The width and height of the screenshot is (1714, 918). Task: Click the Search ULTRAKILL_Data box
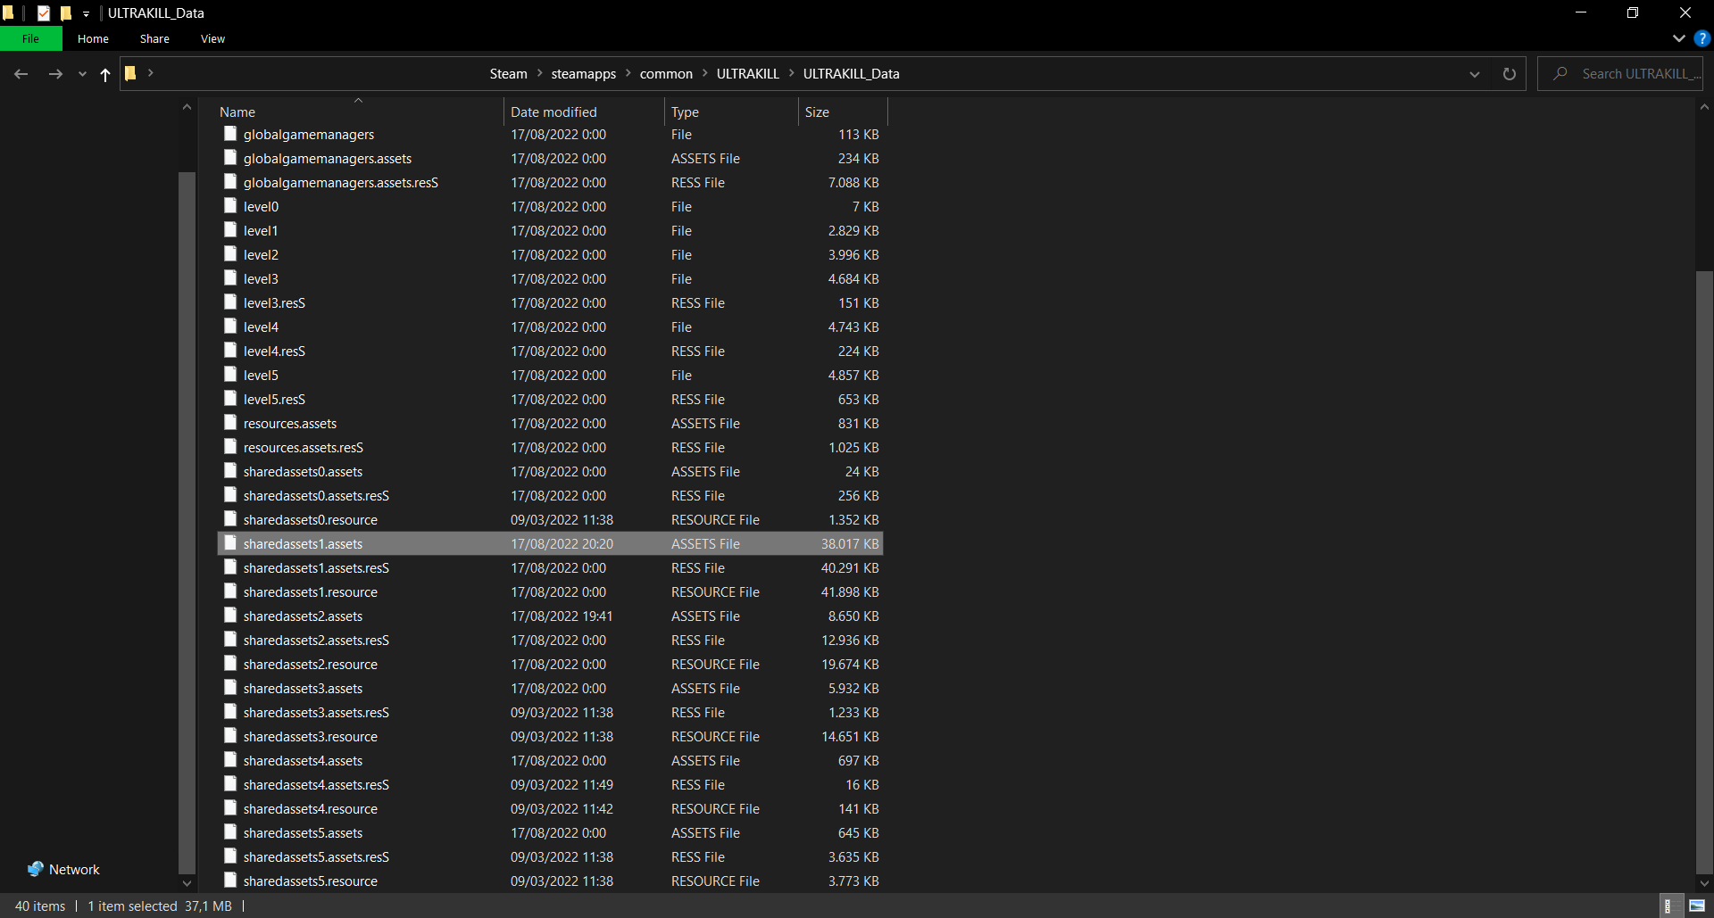tap(1620, 74)
